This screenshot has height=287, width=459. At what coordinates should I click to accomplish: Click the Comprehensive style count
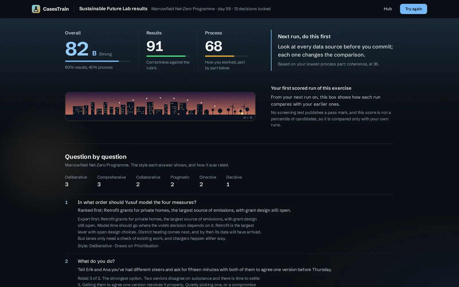pos(112,181)
